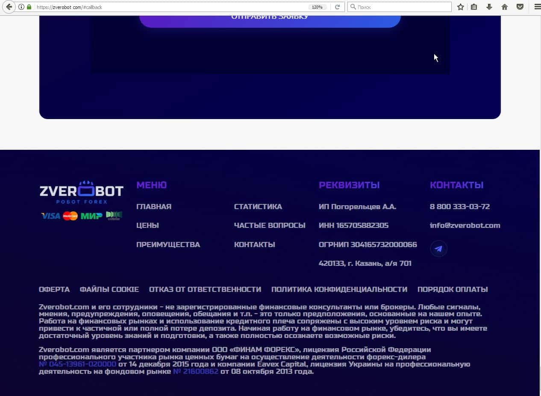This screenshot has height=396, width=541.
Task: Open КОНТАКТЫ footer menu link
Action: pos(254,245)
